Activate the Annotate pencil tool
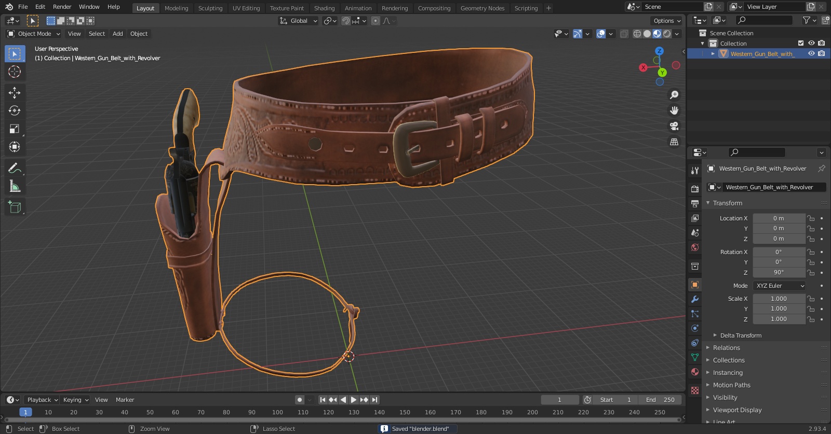831x434 pixels. (x=15, y=168)
